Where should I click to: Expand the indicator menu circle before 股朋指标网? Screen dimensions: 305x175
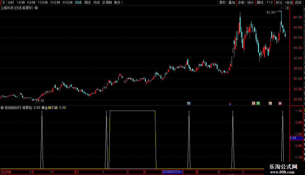pos(2,108)
